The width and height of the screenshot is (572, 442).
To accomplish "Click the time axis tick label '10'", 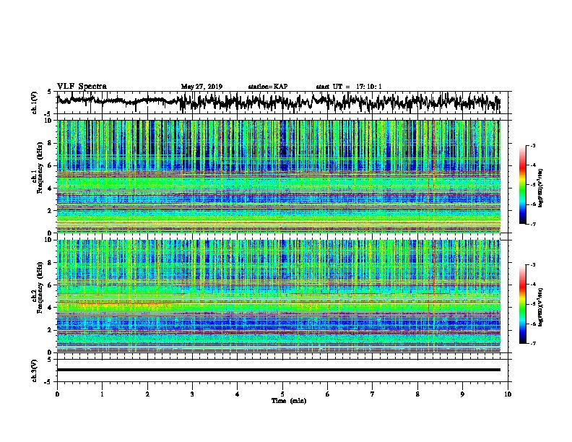I will click(x=508, y=394).
